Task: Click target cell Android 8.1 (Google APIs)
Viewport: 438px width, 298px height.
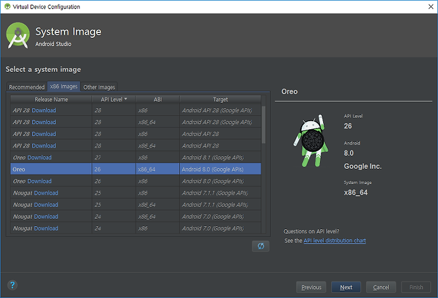Action: (x=220, y=158)
